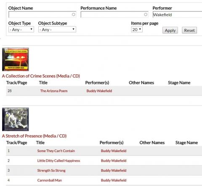Open Some They Can't Contain track
Image resolution: width=202 pixels, height=186 pixels.
(56, 151)
